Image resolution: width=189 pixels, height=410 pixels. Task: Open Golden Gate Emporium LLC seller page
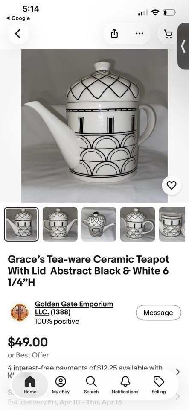pyautogui.click(x=74, y=308)
